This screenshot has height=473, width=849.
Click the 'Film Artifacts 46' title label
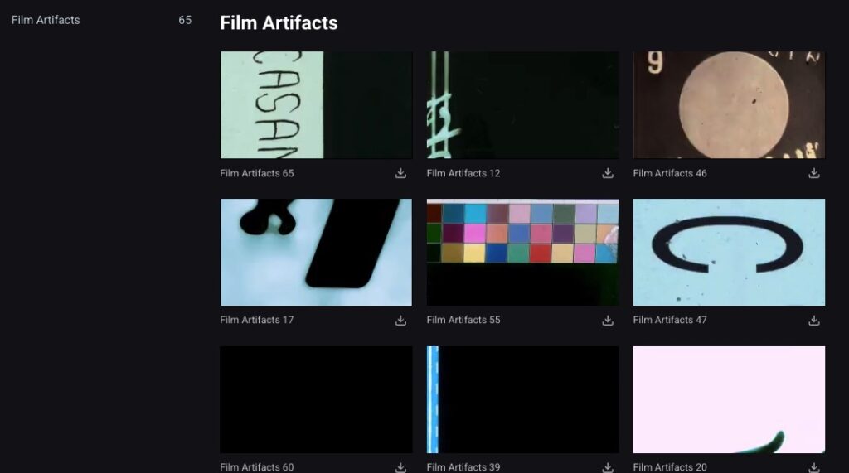click(x=670, y=173)
